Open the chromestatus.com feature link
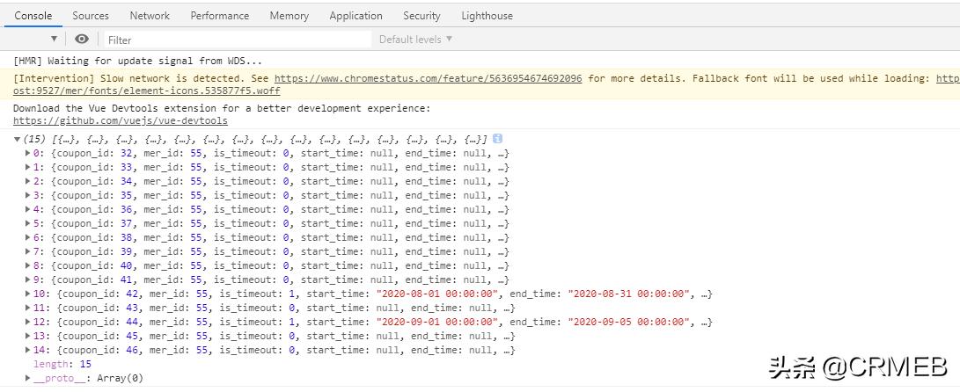Screen dimensions: 960x392 (428, 78)
